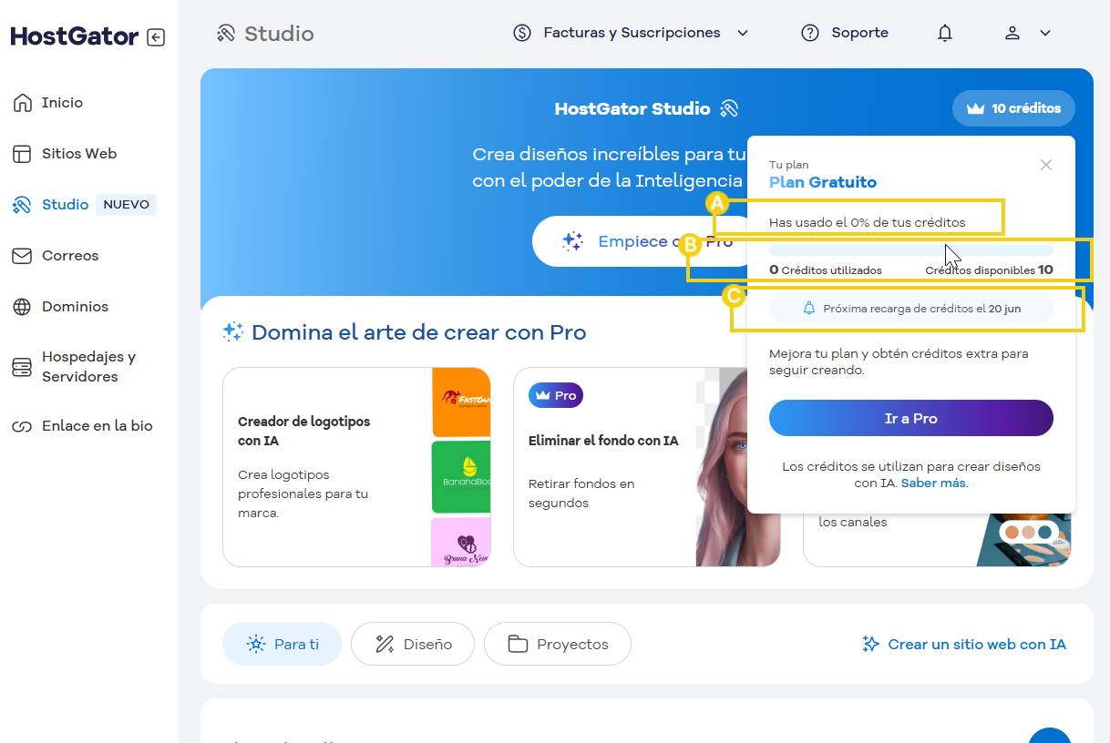Click the brush icon next to HostGator Studio title
This screenshot has height=743, width=1110.
point(728,109)
